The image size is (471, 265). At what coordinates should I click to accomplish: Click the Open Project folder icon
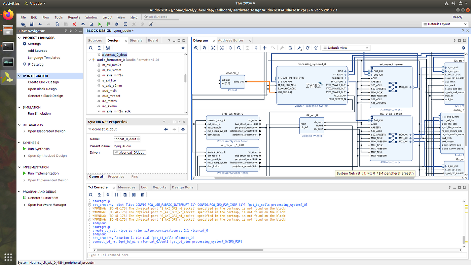[23, 24]
